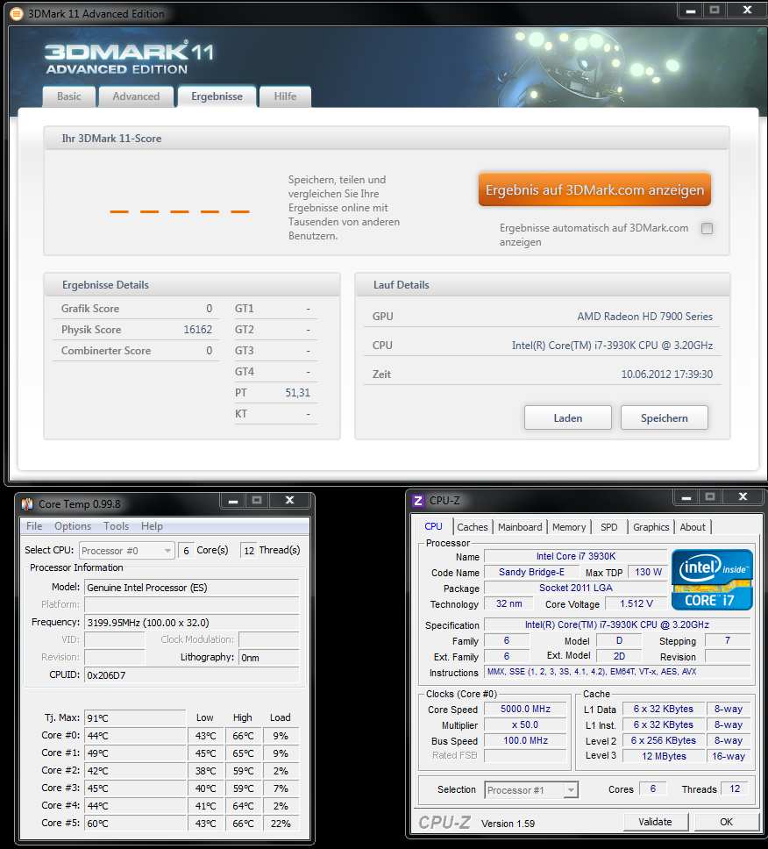Click the Core #1 temperature 49°C

[x=135, y=753]
